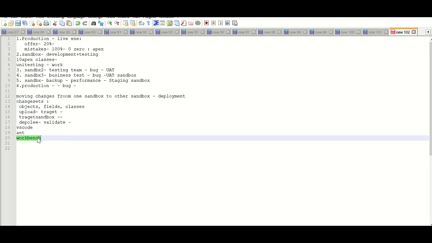
Task: Paste clipboard using Paste icon
Action: [69, 23]
